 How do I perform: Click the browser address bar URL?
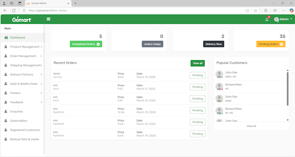[48, 10]
